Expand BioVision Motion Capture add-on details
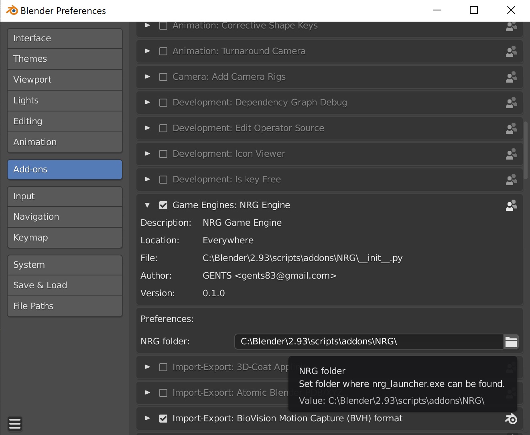This screenshot has width=530, height=435. click(147, 418)
